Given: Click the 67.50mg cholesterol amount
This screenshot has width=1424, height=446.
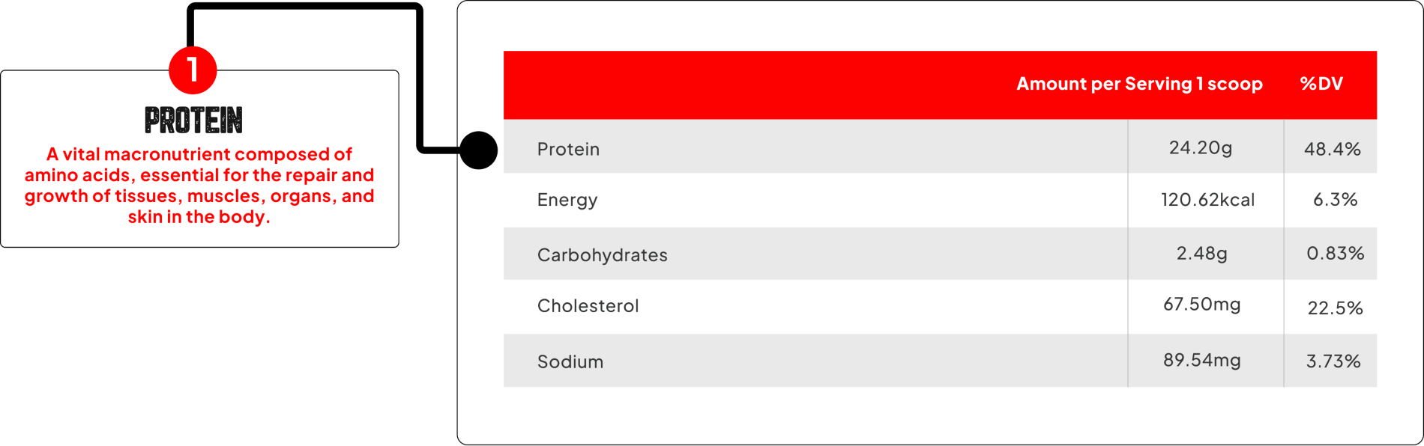Looking at the screenshot, I should (1201, 305).
